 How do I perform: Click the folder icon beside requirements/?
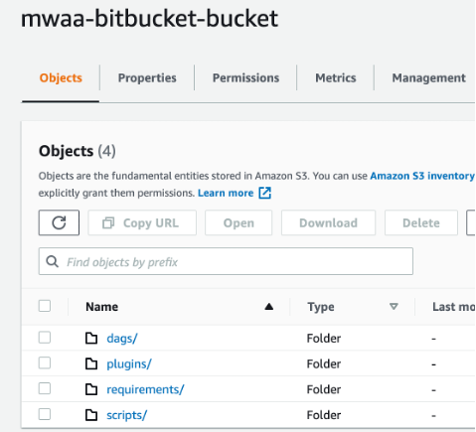pos(91,389)
